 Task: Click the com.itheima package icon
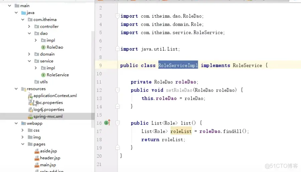point(30,20)
